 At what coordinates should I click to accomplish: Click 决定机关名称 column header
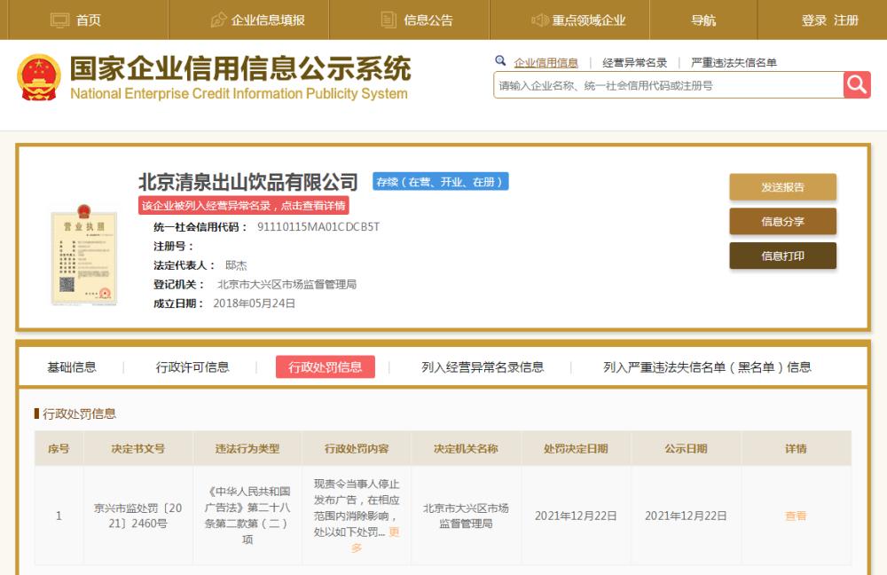(x=466, y=449)
